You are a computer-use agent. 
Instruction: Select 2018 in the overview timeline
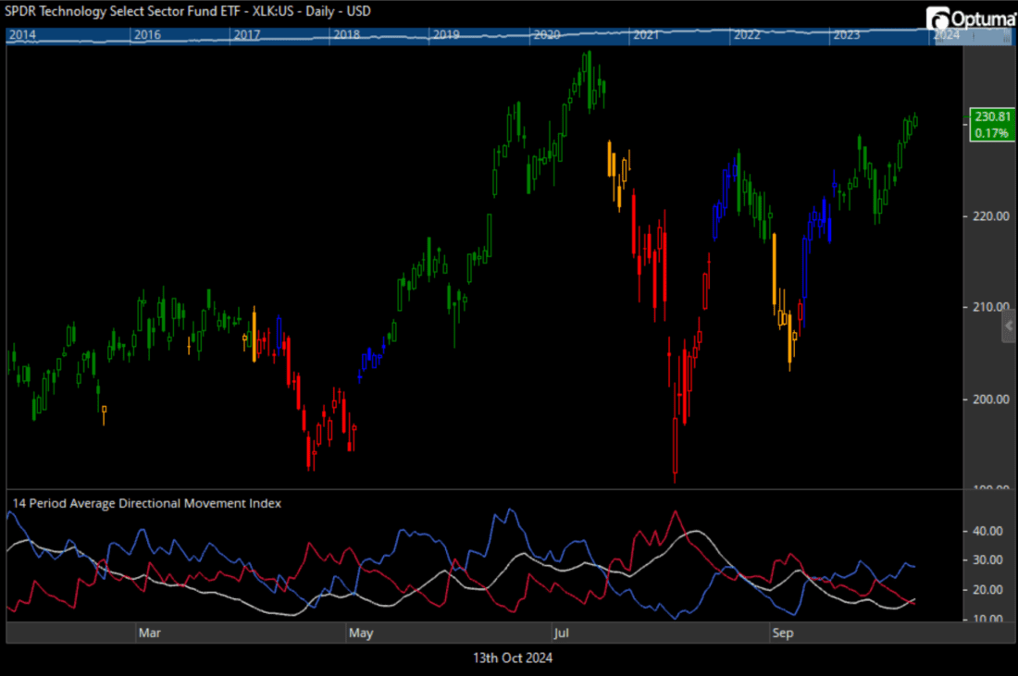(347, 35)
